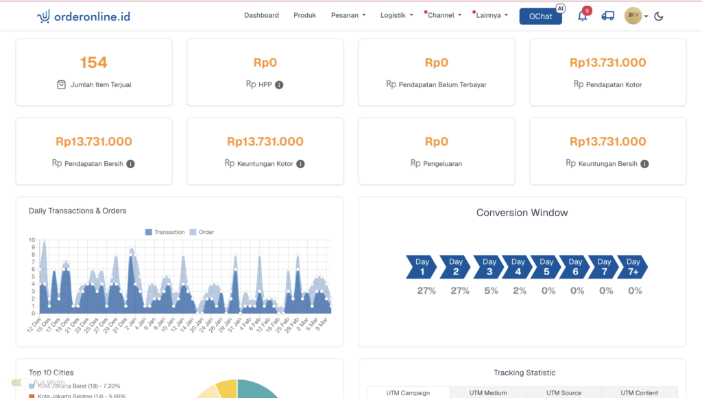
Task: Toggle dark mode with moon icon
Action: pos(659,16)
